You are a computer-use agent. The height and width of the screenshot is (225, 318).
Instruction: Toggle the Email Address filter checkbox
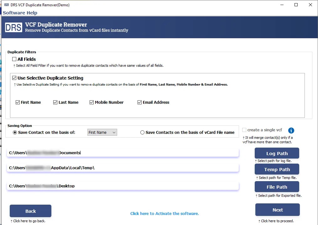click(139, 102)
